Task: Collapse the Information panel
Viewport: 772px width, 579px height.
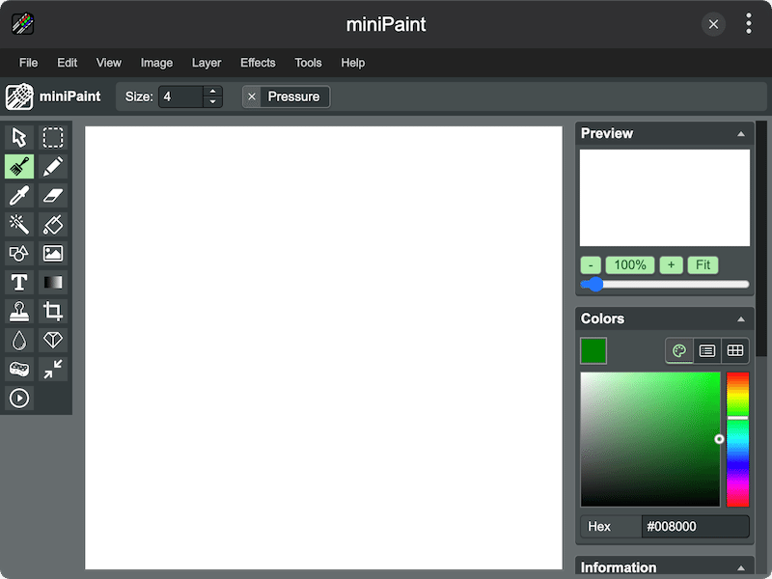Action: pyautogui.click(x=740, y=568)
